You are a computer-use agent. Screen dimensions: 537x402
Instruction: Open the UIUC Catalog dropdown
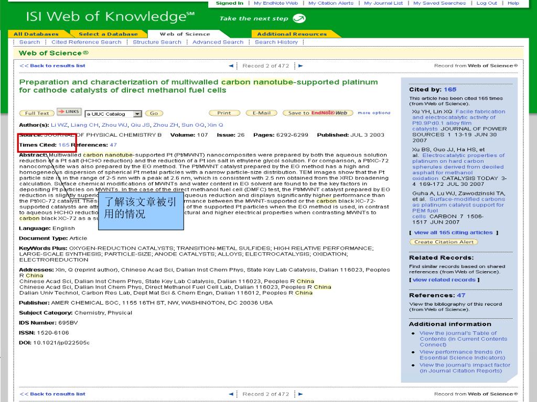pos(138,114)
